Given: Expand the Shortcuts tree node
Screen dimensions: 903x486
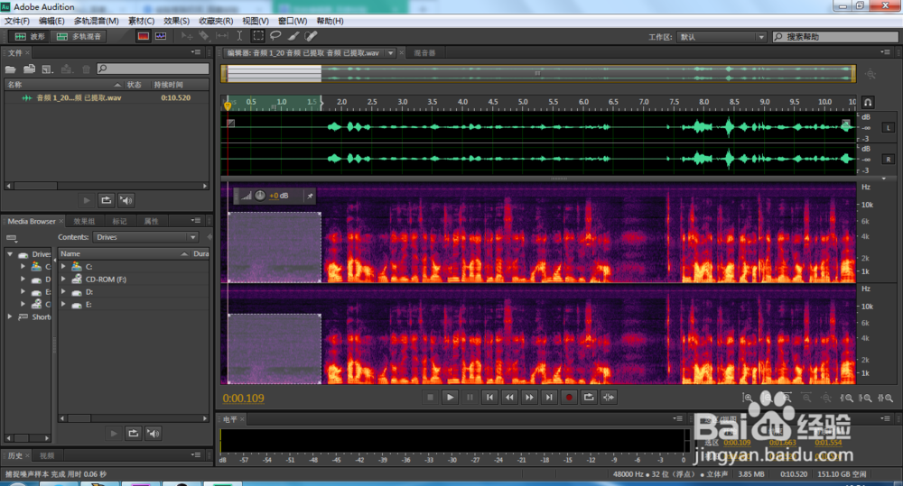Looking at the screenshot, I should click(10, 316).
